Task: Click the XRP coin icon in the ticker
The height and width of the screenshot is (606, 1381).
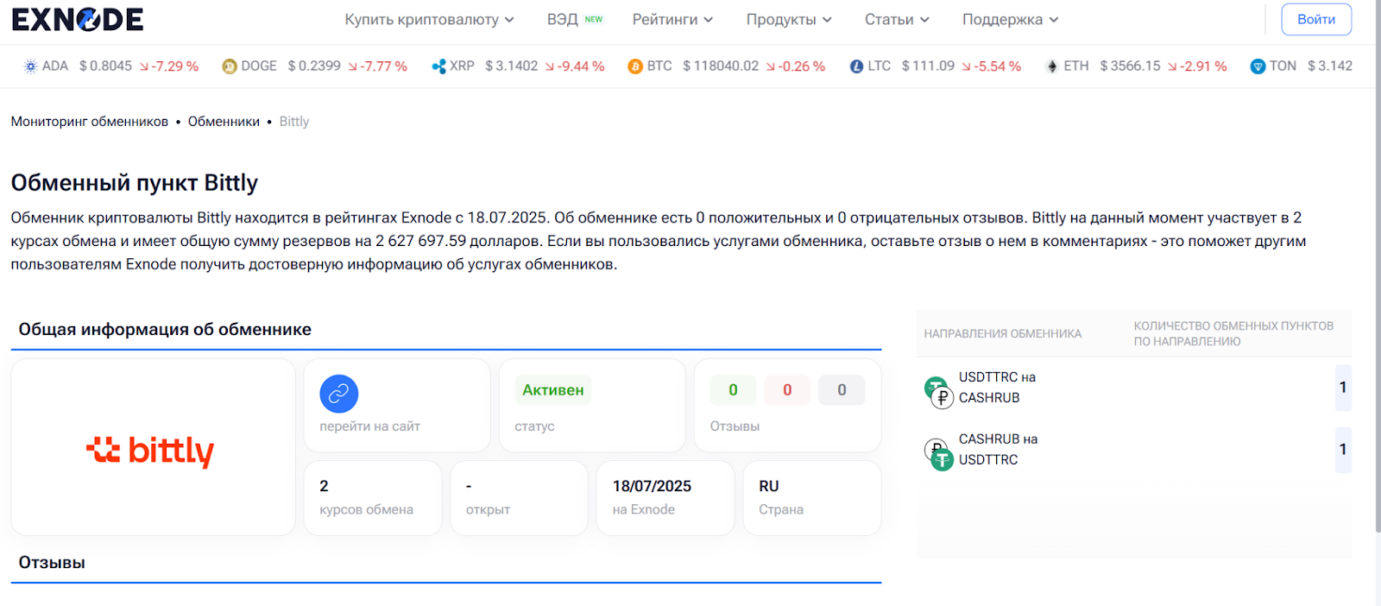Action: point(438,66)
